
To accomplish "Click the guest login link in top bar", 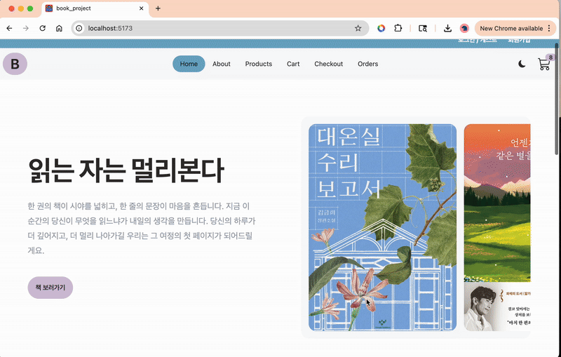I will (x=478, y=41).
